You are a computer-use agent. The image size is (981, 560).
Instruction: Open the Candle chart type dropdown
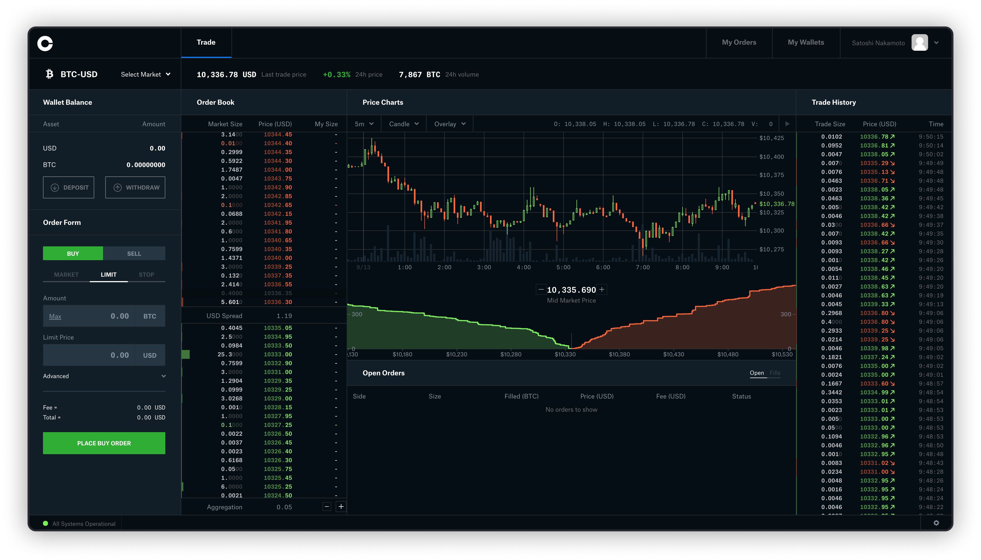(x=402, y=124)
